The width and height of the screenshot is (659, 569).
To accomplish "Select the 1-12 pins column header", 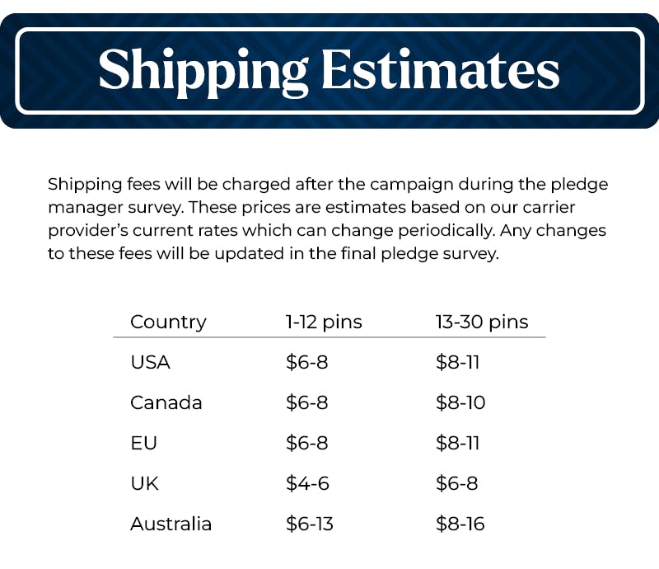I will pyautogui.click(x=324, y=322).
